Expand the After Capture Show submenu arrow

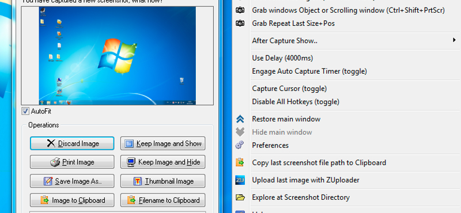pyautogui.click(x=454, y=40)
